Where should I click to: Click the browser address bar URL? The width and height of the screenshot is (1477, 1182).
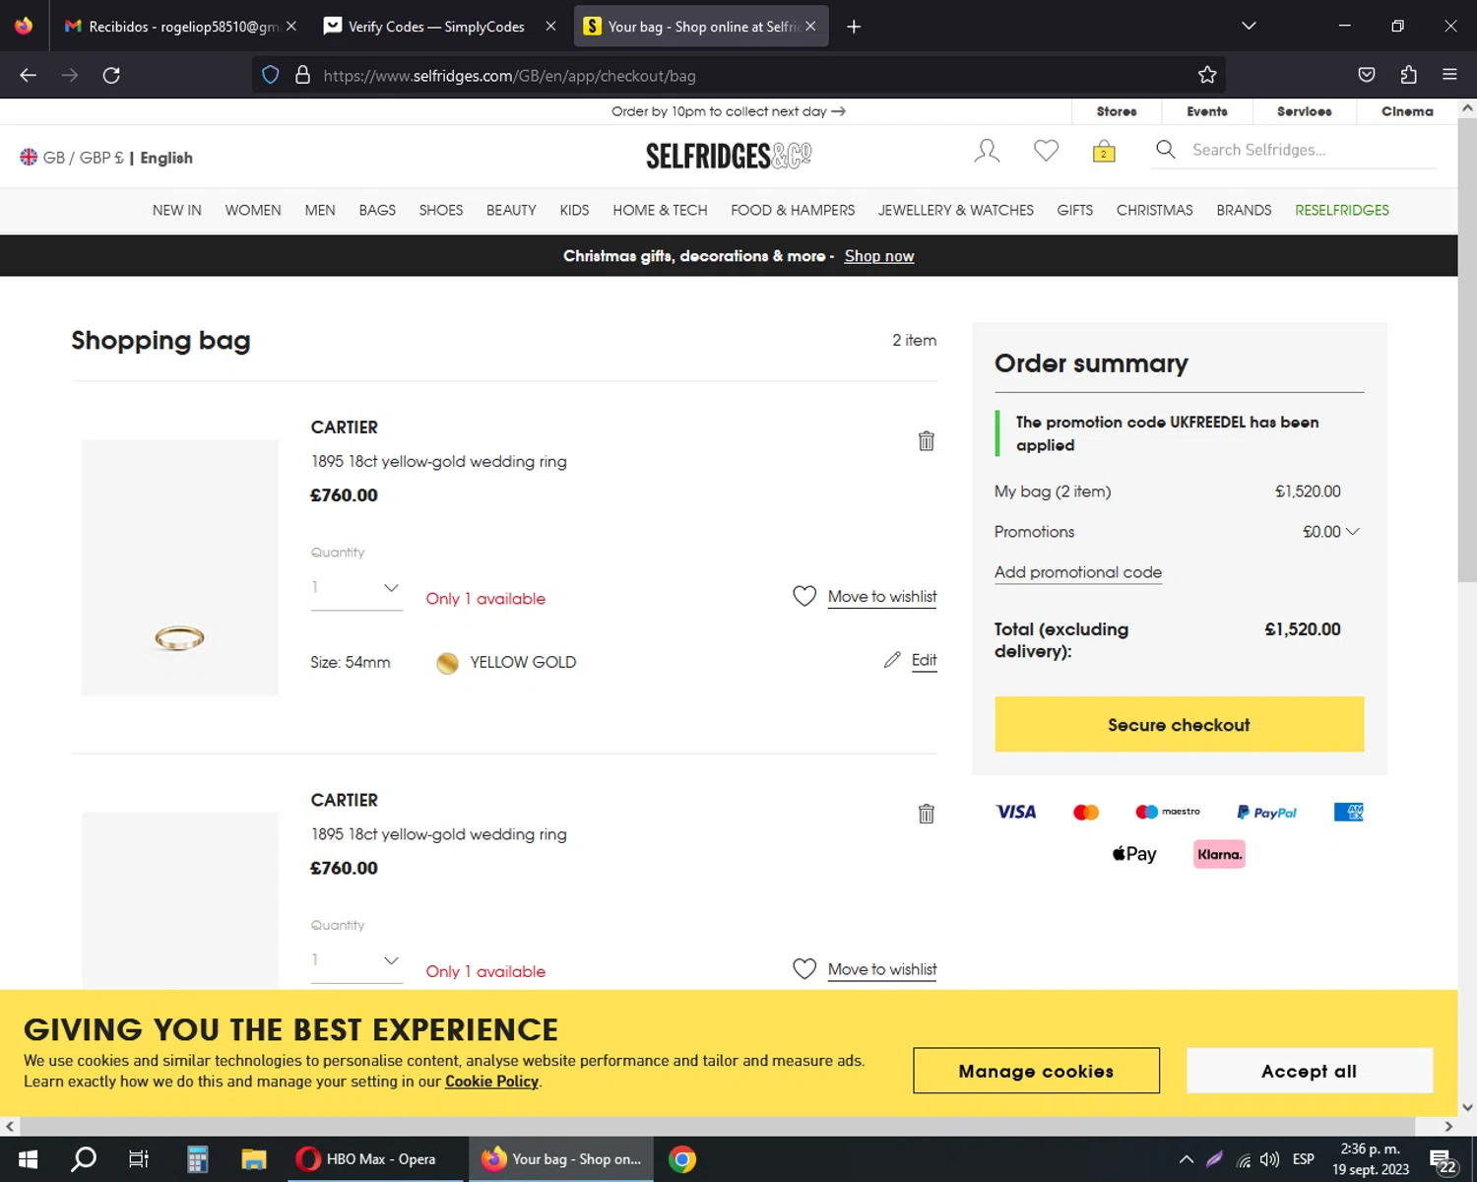[509, 76]
